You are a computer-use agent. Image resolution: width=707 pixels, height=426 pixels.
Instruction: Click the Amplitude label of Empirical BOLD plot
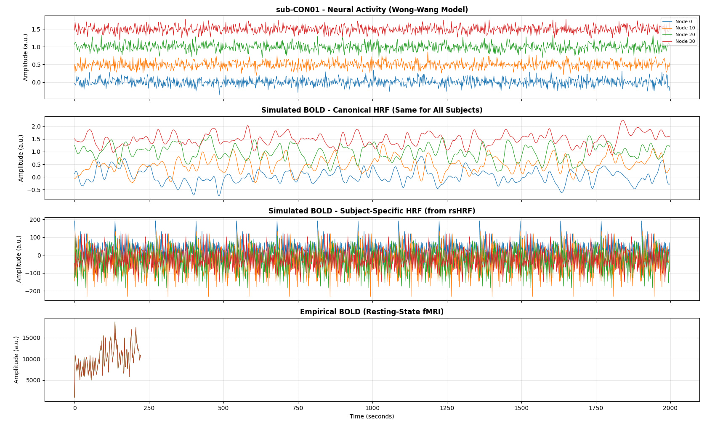[16, 360]
